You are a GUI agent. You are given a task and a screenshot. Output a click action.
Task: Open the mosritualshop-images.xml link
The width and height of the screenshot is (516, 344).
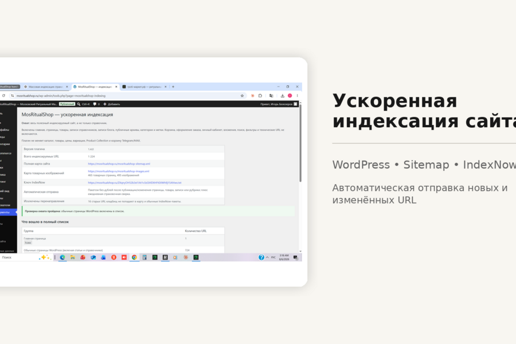pyautogui.click(x=119, y=171)
